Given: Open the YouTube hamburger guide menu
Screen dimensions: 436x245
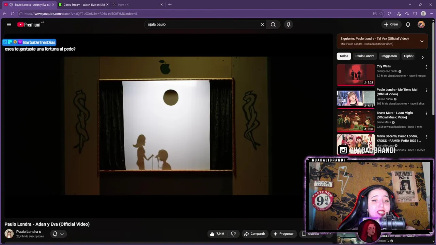Looking at the screenshot, I should [9, 24].
